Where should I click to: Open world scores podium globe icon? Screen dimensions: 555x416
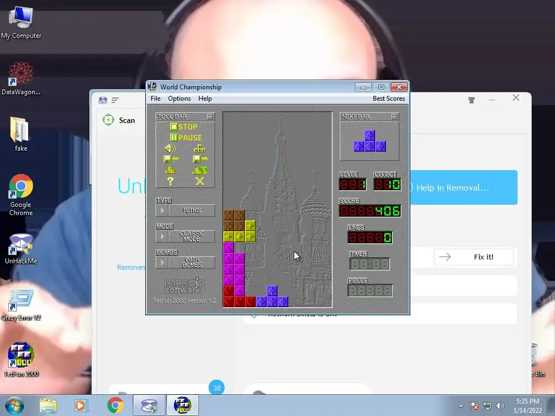click(200, 170)
